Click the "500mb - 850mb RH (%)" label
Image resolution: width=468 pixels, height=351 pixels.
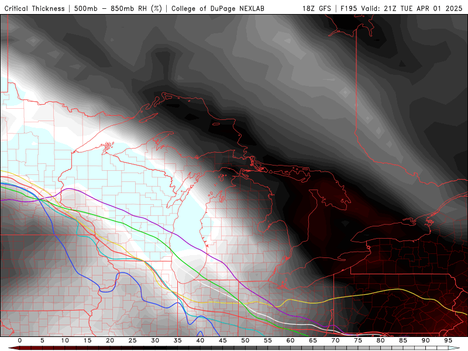coord(118,9)
